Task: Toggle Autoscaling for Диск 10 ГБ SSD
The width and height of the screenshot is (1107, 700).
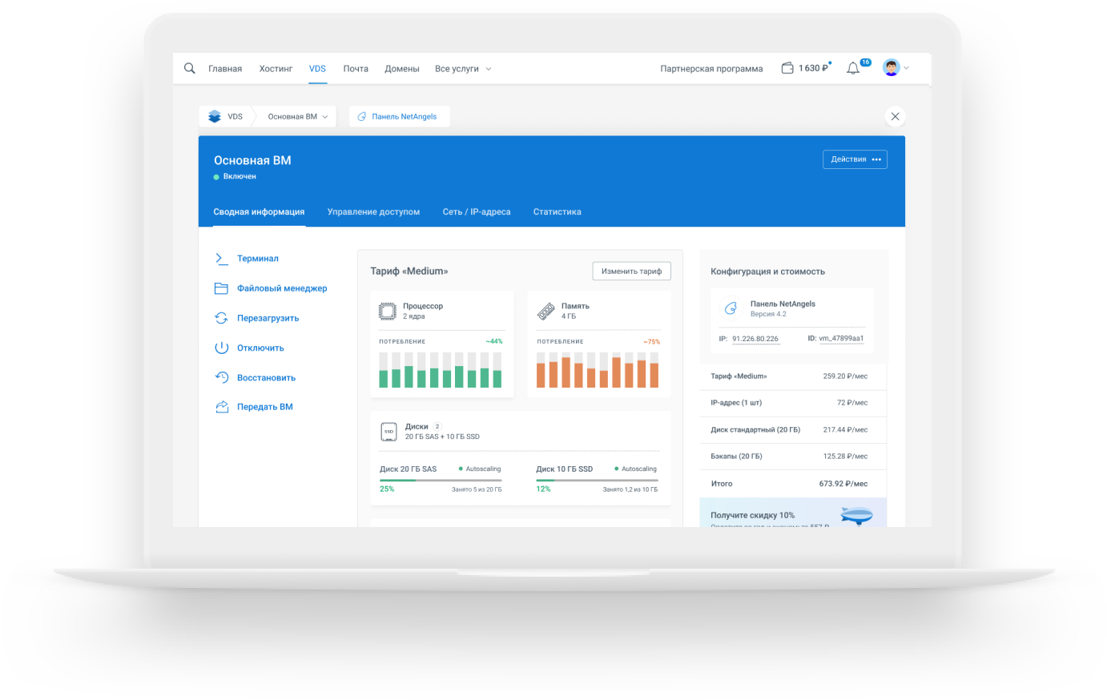Action: 635,469
